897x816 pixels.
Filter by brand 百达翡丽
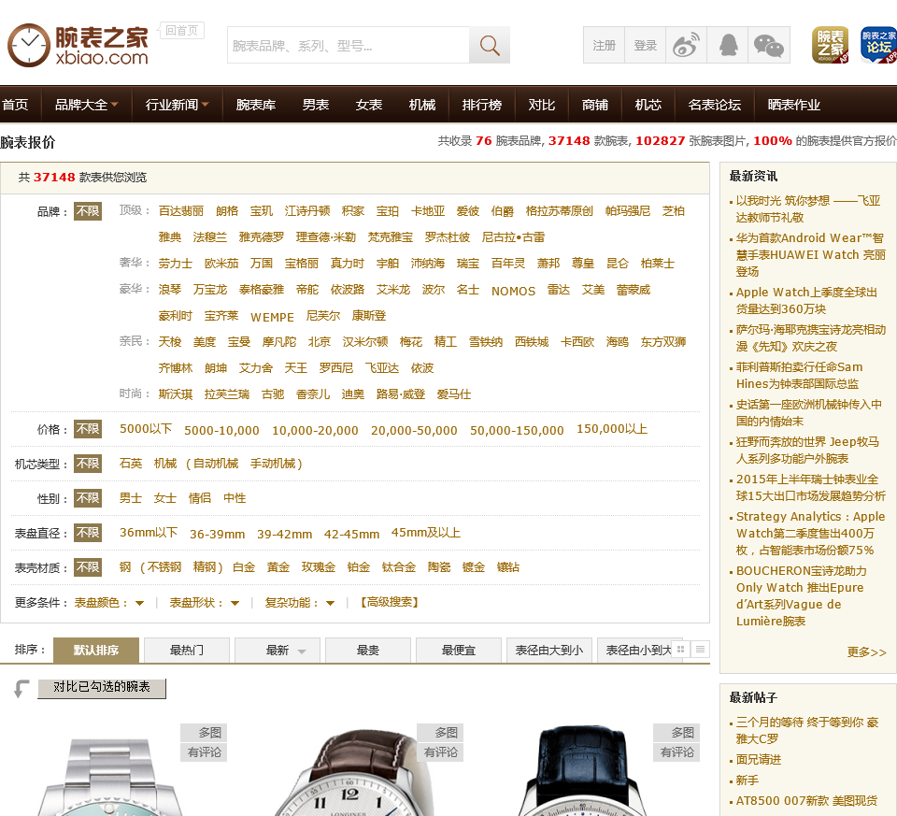180,211
